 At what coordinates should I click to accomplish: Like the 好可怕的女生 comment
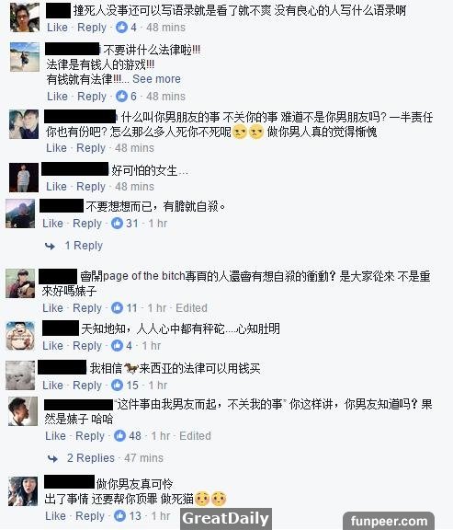56,186
